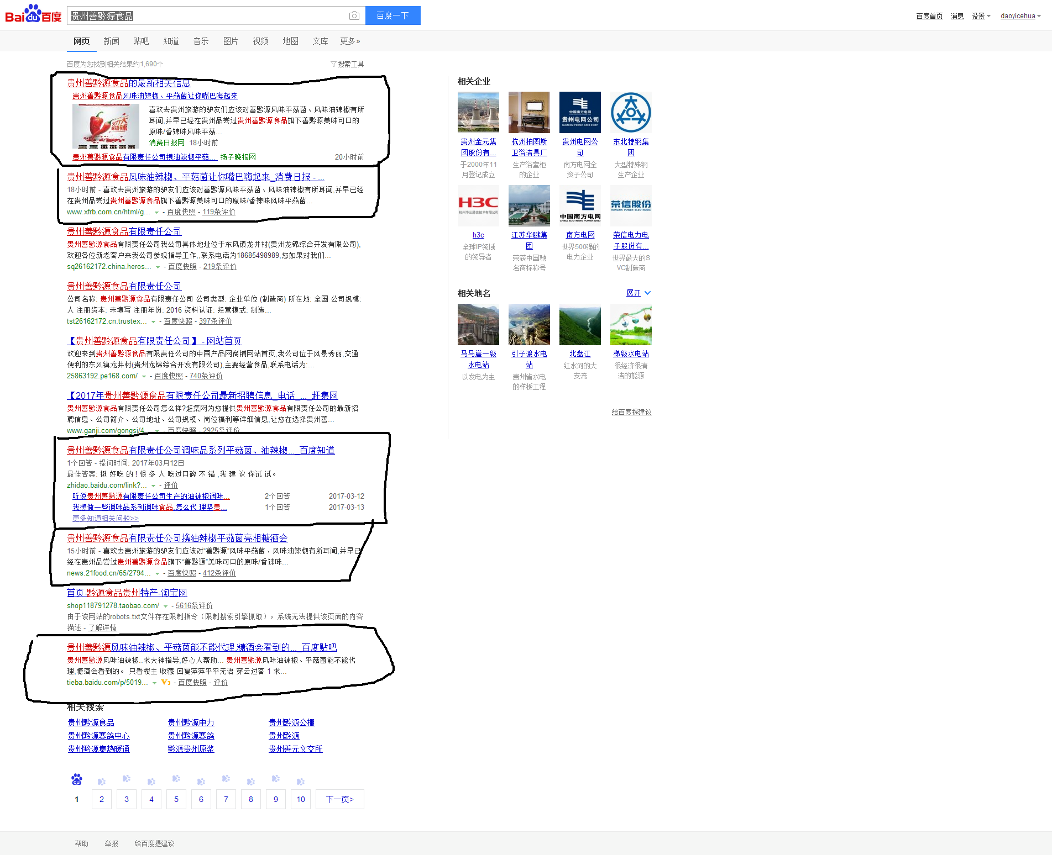Expand arrow next to www.xfrb.com.cn URL

pos(156,212)
